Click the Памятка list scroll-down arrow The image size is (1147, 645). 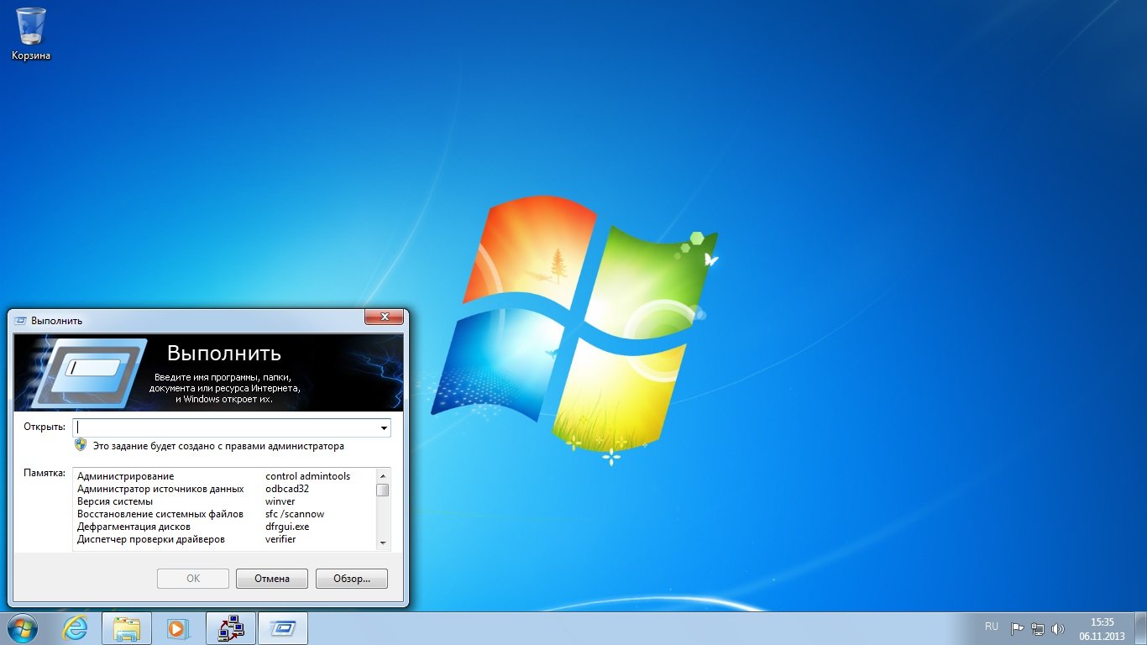pos(383,543)
